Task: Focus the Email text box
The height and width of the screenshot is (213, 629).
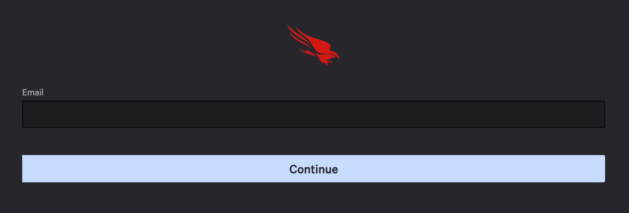Action: click(x=314, y=114)
